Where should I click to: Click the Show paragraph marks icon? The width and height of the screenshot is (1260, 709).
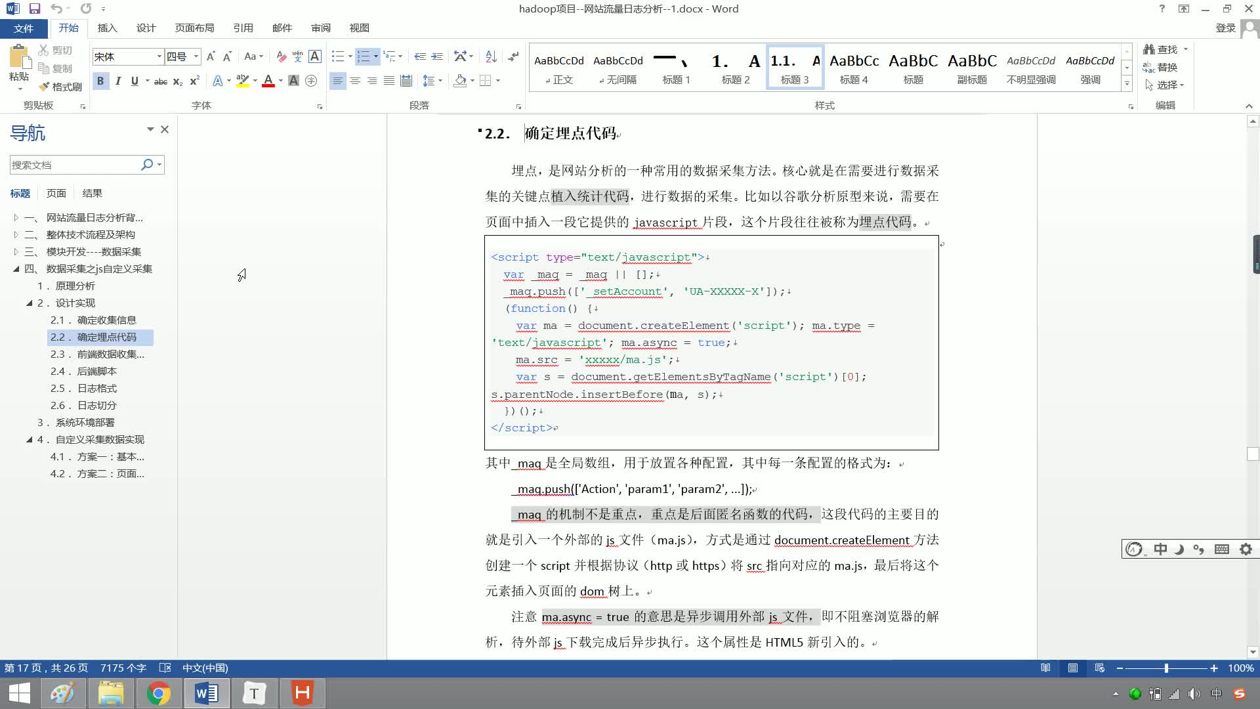(513, 56)
